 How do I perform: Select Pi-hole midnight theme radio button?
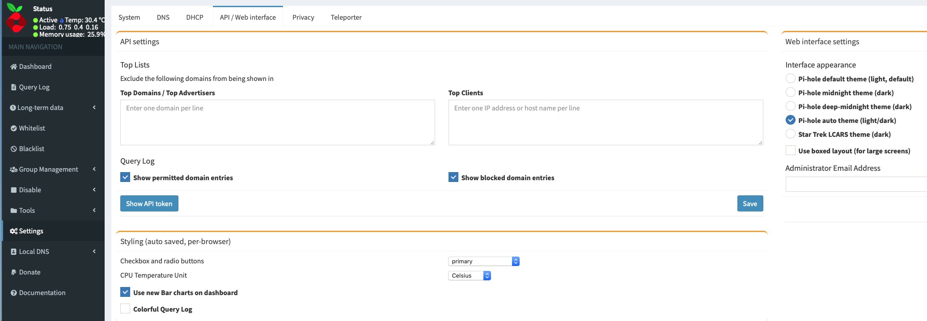[791, 92]
